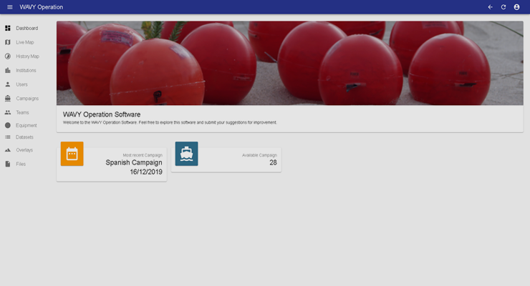Click the WAVY Operation Software heading

pos(102,114)
